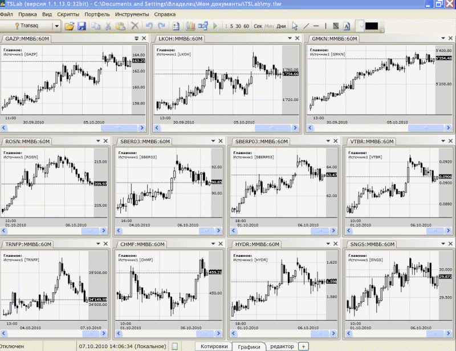
Task: Click the SNGS chart scroll left arrow
Action: coord(349,333)
